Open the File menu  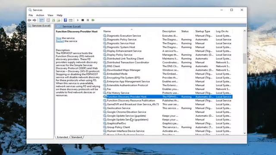pos(31,15)
